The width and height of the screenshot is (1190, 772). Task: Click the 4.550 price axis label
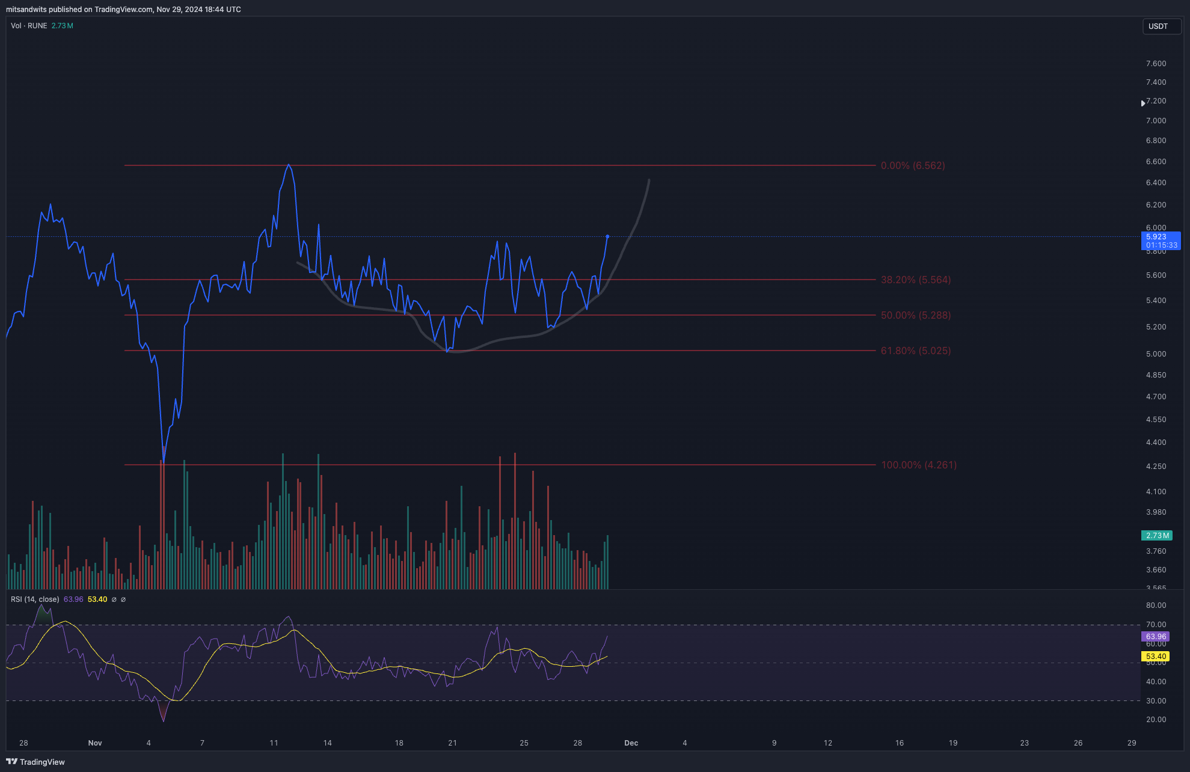[1156, 420]
